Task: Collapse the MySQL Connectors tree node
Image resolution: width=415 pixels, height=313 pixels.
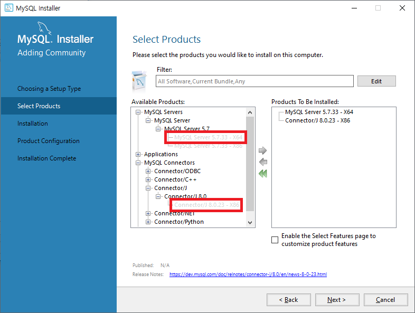Action: click(138, 163)
